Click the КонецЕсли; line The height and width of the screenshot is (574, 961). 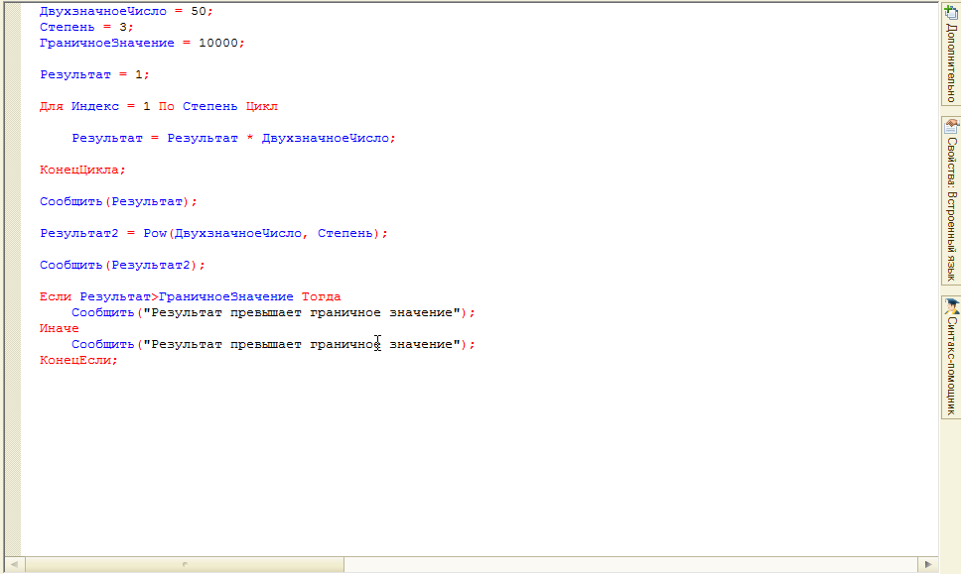[x=78, y=361]
